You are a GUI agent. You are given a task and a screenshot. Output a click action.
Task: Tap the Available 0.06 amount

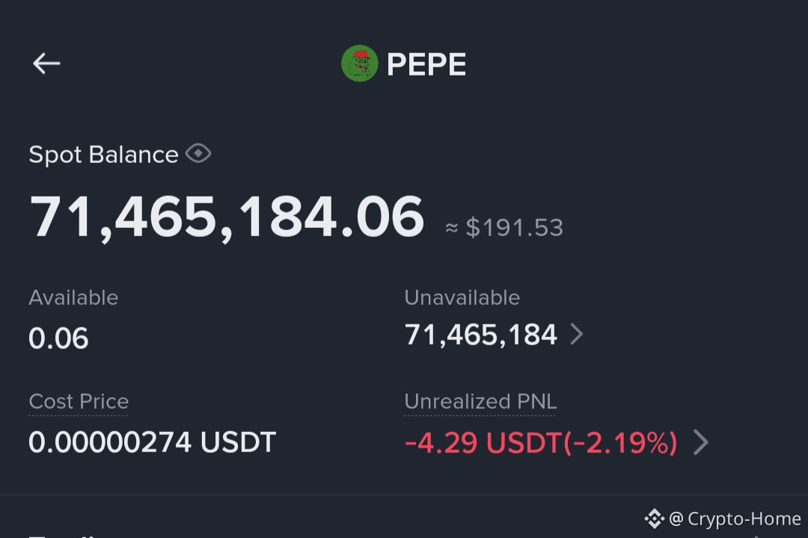tap(58, 338)
